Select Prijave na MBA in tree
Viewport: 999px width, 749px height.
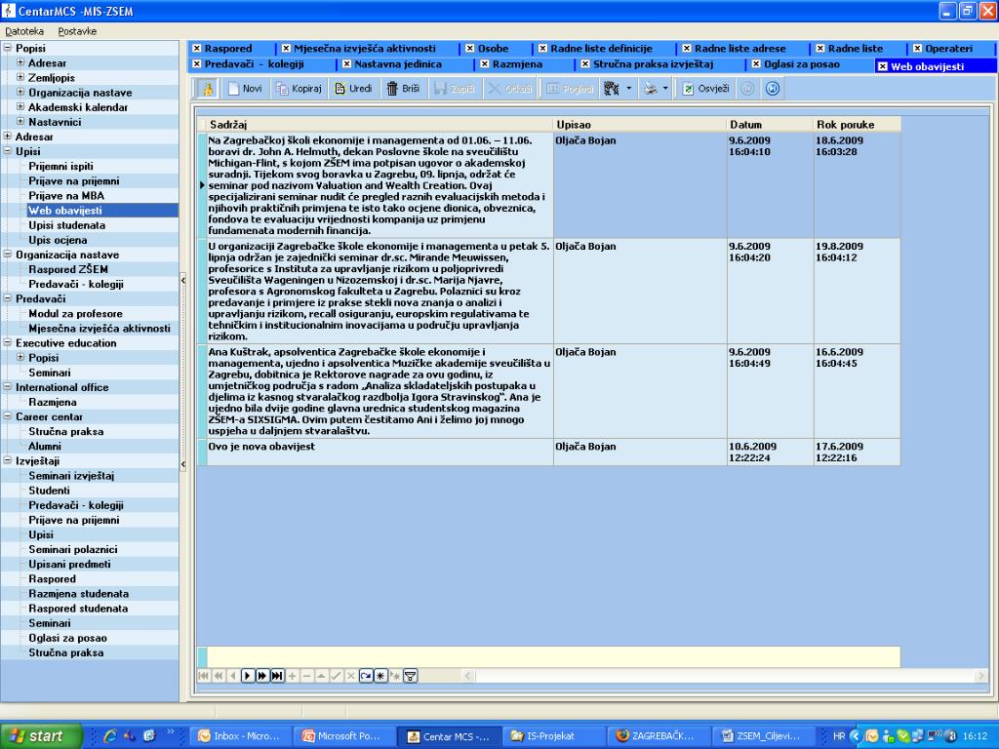[x=65, y=195]
